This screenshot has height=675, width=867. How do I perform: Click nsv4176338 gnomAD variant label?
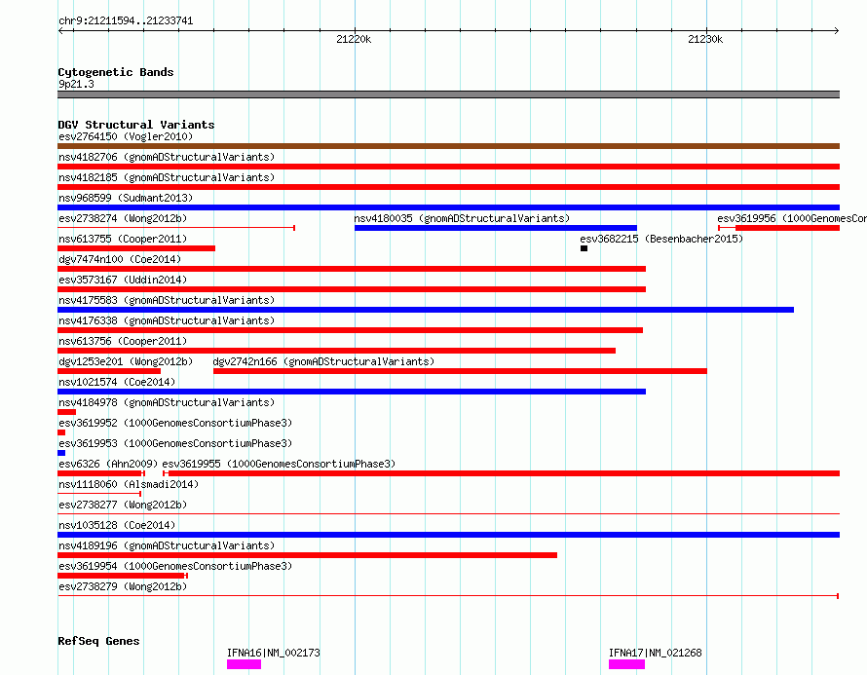(x=167, y=320)
